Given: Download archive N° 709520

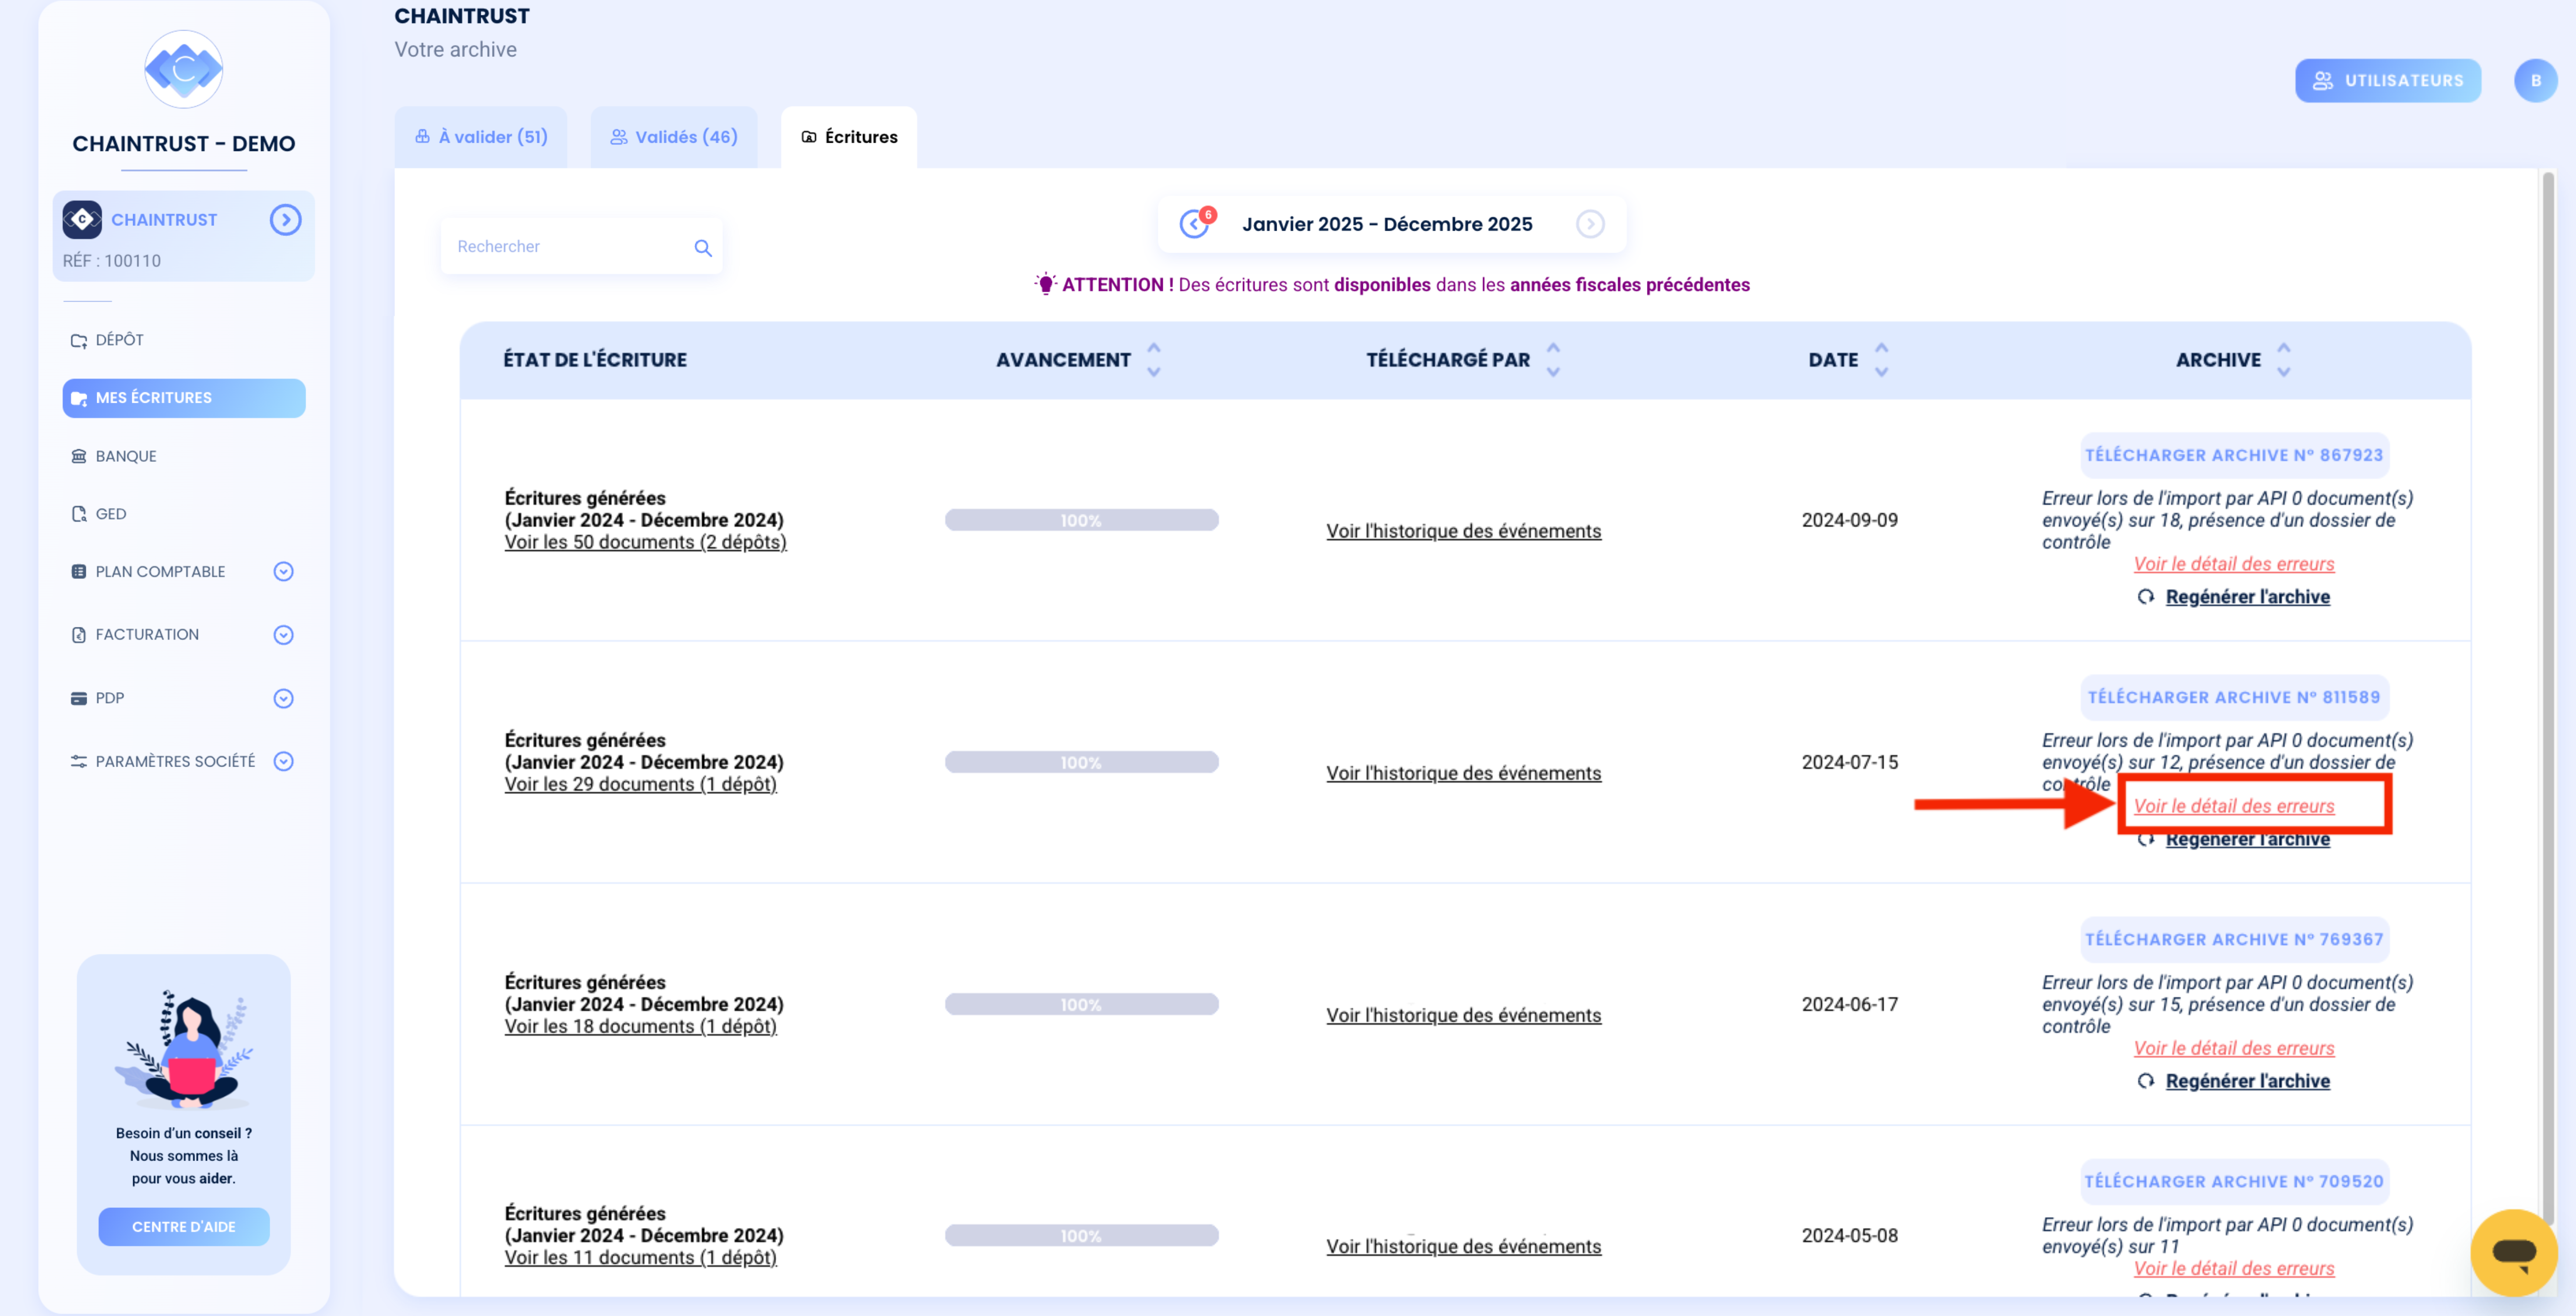Looking at the screenshot, I should click(2234, 1181).
